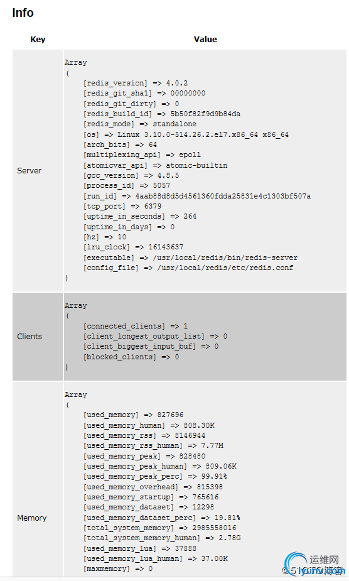Click the maxmemory entry line

(118, 568)
